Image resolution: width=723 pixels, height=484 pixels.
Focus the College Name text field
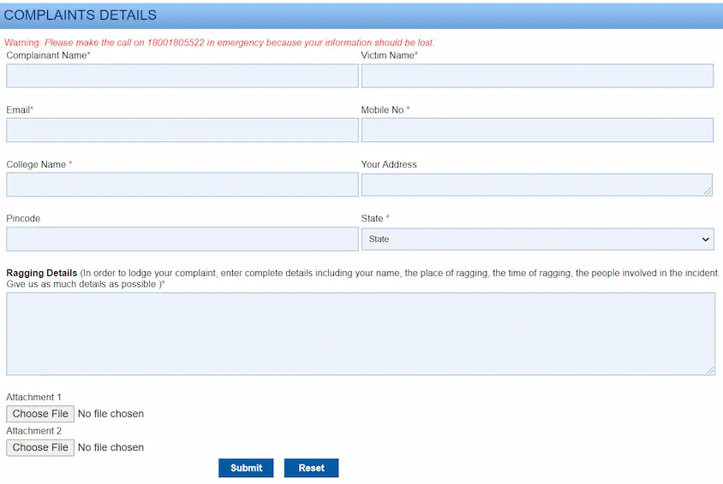[x=182, y=185]
